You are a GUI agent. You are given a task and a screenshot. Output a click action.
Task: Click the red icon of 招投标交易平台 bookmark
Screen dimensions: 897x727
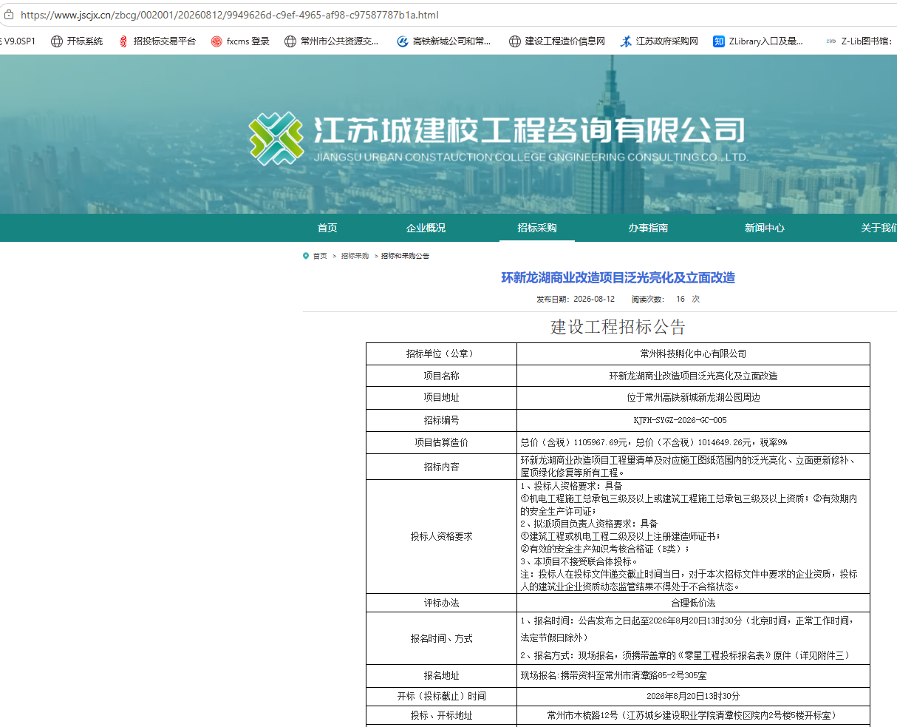coord(123,41)
